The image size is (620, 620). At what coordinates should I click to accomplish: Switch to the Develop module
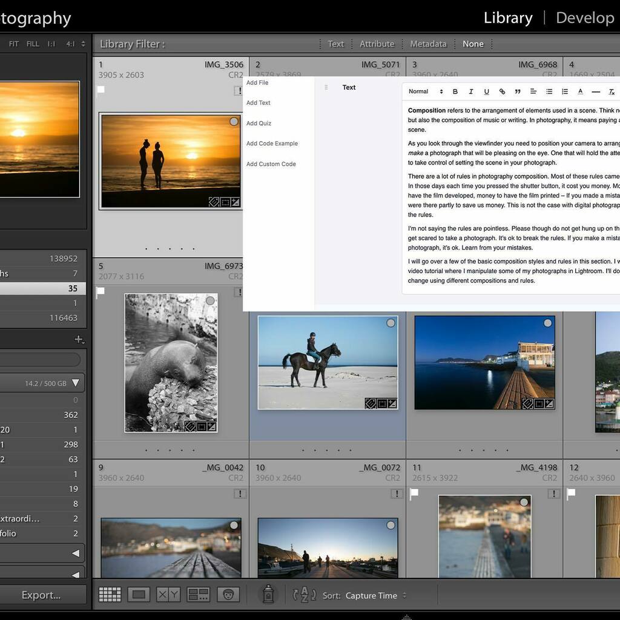click(x=585, y=18)
